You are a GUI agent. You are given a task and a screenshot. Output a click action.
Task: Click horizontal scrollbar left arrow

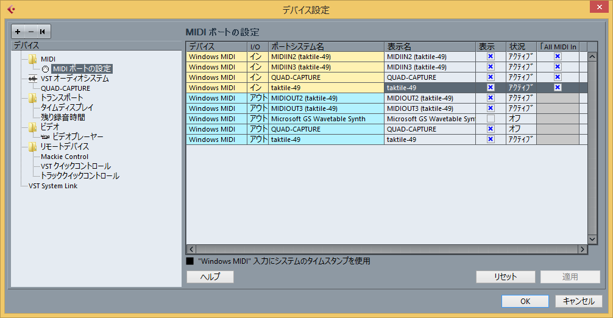coord(191,249)
